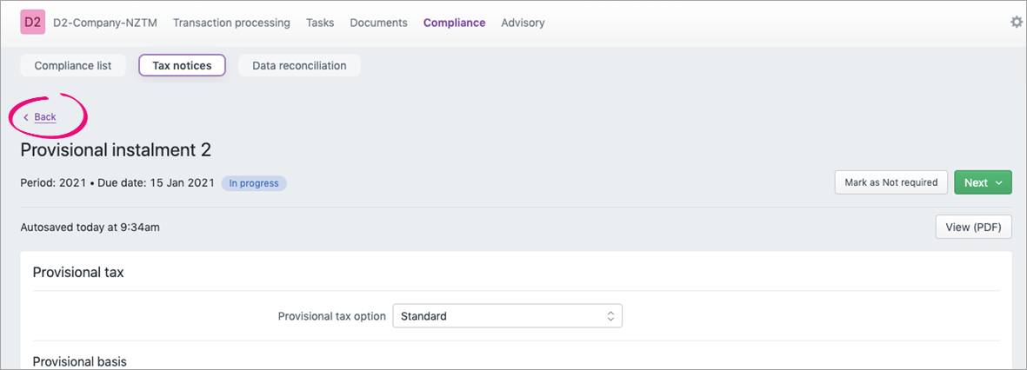Viewport: 1027px width, 370px height.
Task: Select the Compliance menu item
Action: [x=454, y=23]
